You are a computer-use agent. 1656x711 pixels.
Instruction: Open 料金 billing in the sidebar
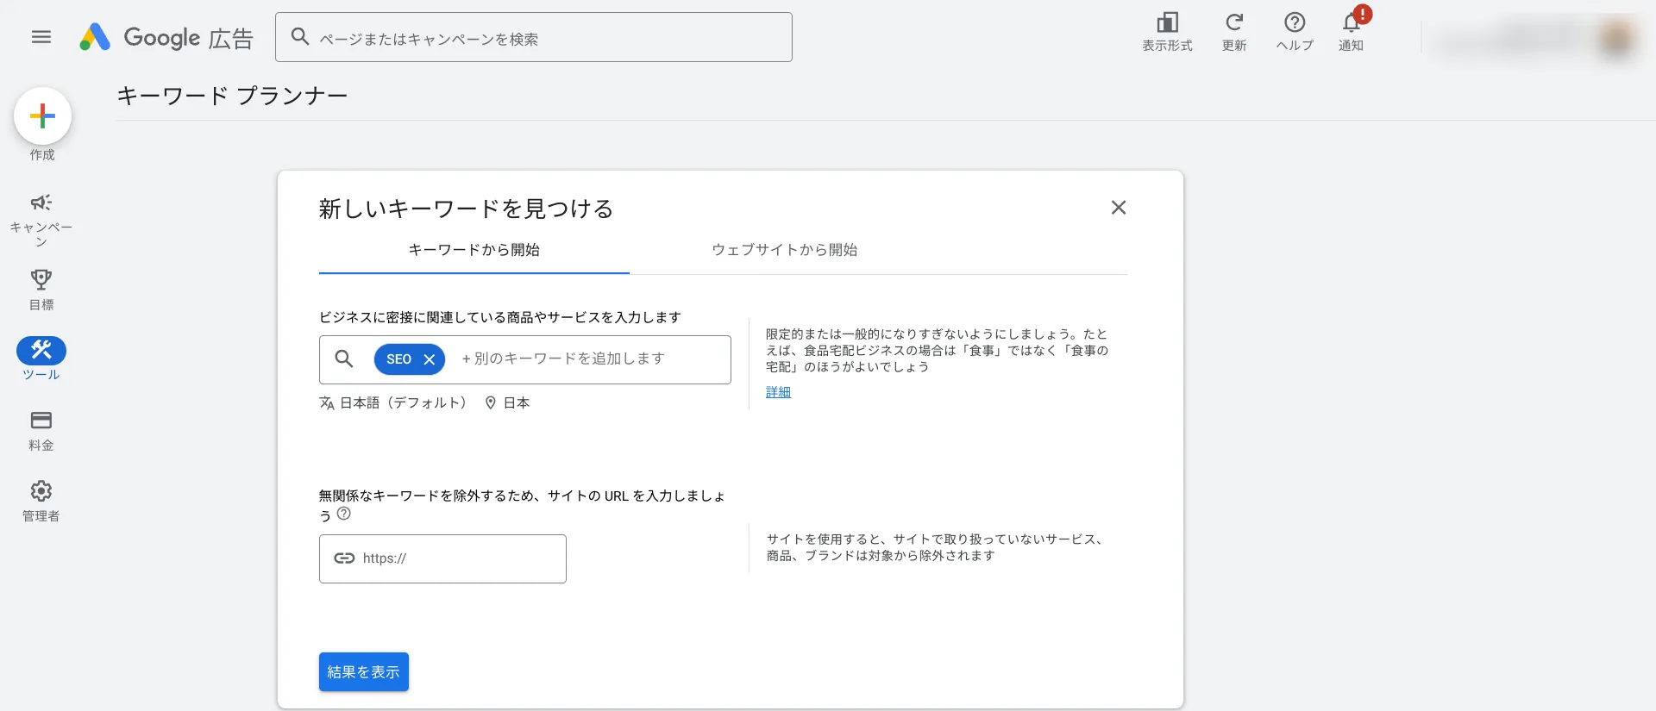[x=41, y=431]
